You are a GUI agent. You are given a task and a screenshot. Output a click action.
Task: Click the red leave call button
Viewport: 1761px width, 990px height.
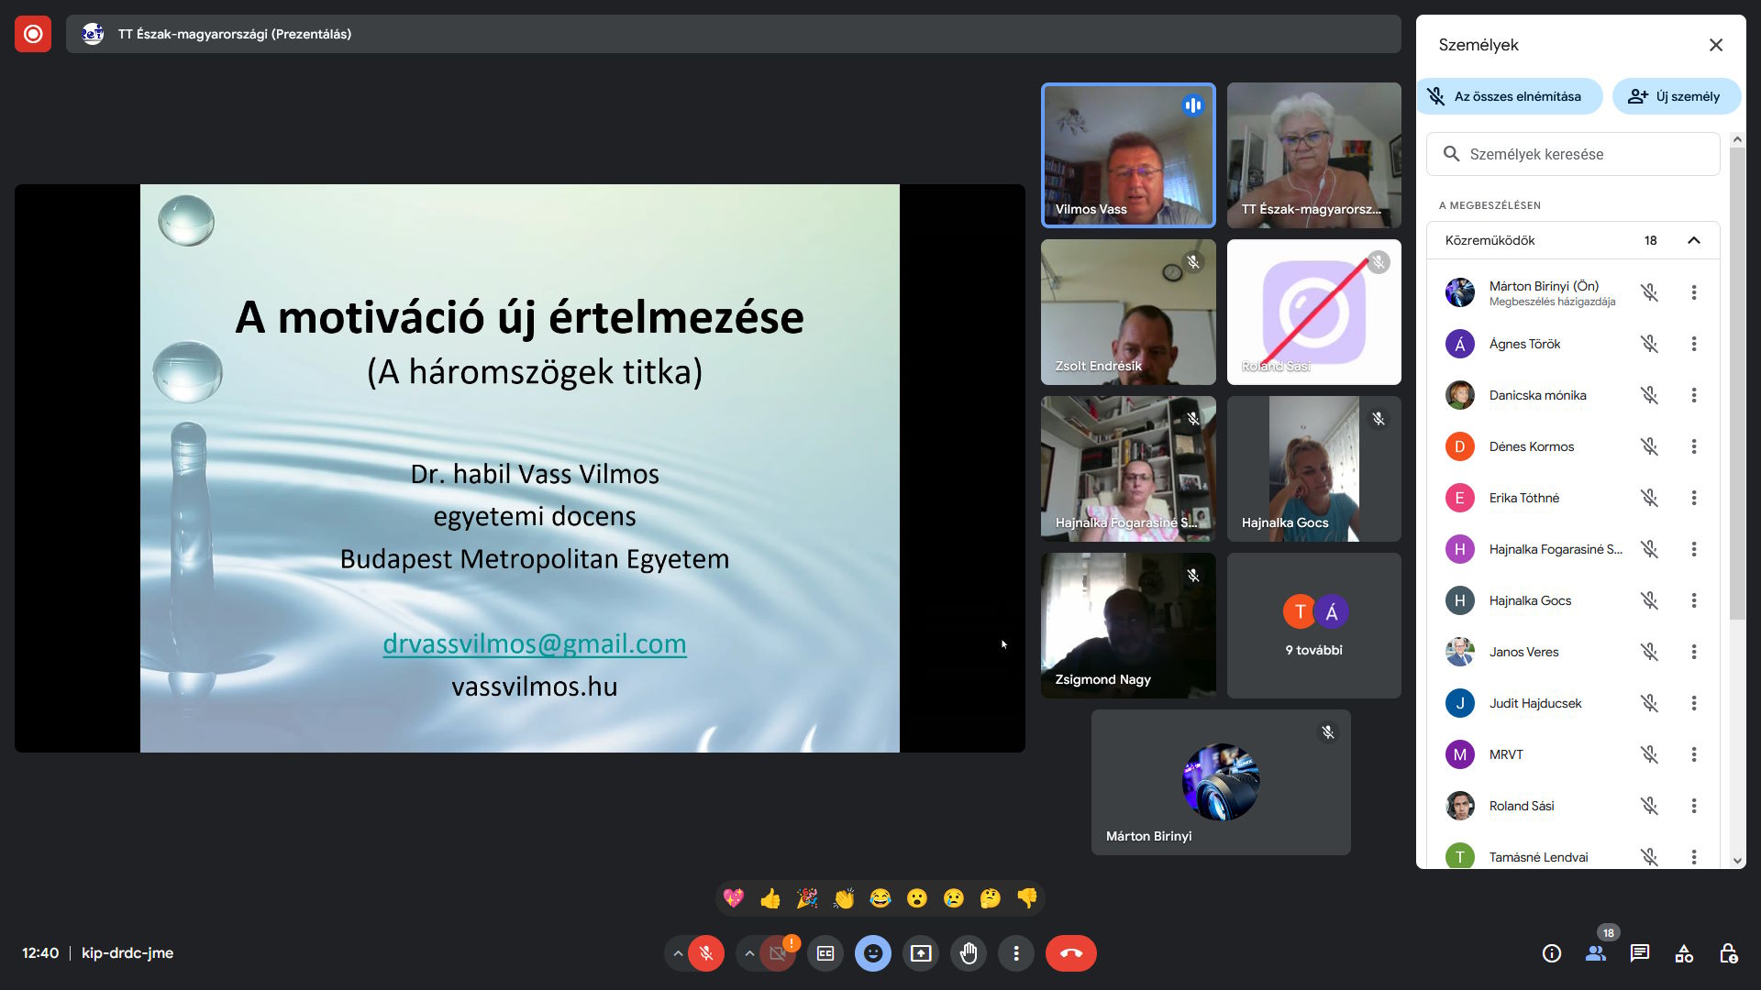click(1070, 953)
